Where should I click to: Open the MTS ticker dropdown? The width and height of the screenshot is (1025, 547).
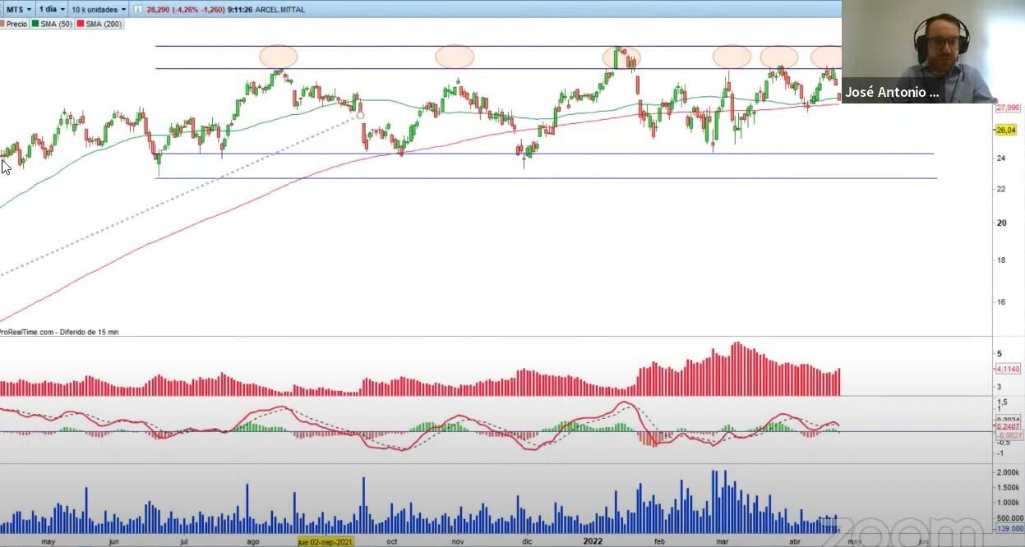[x=18, y=9]
